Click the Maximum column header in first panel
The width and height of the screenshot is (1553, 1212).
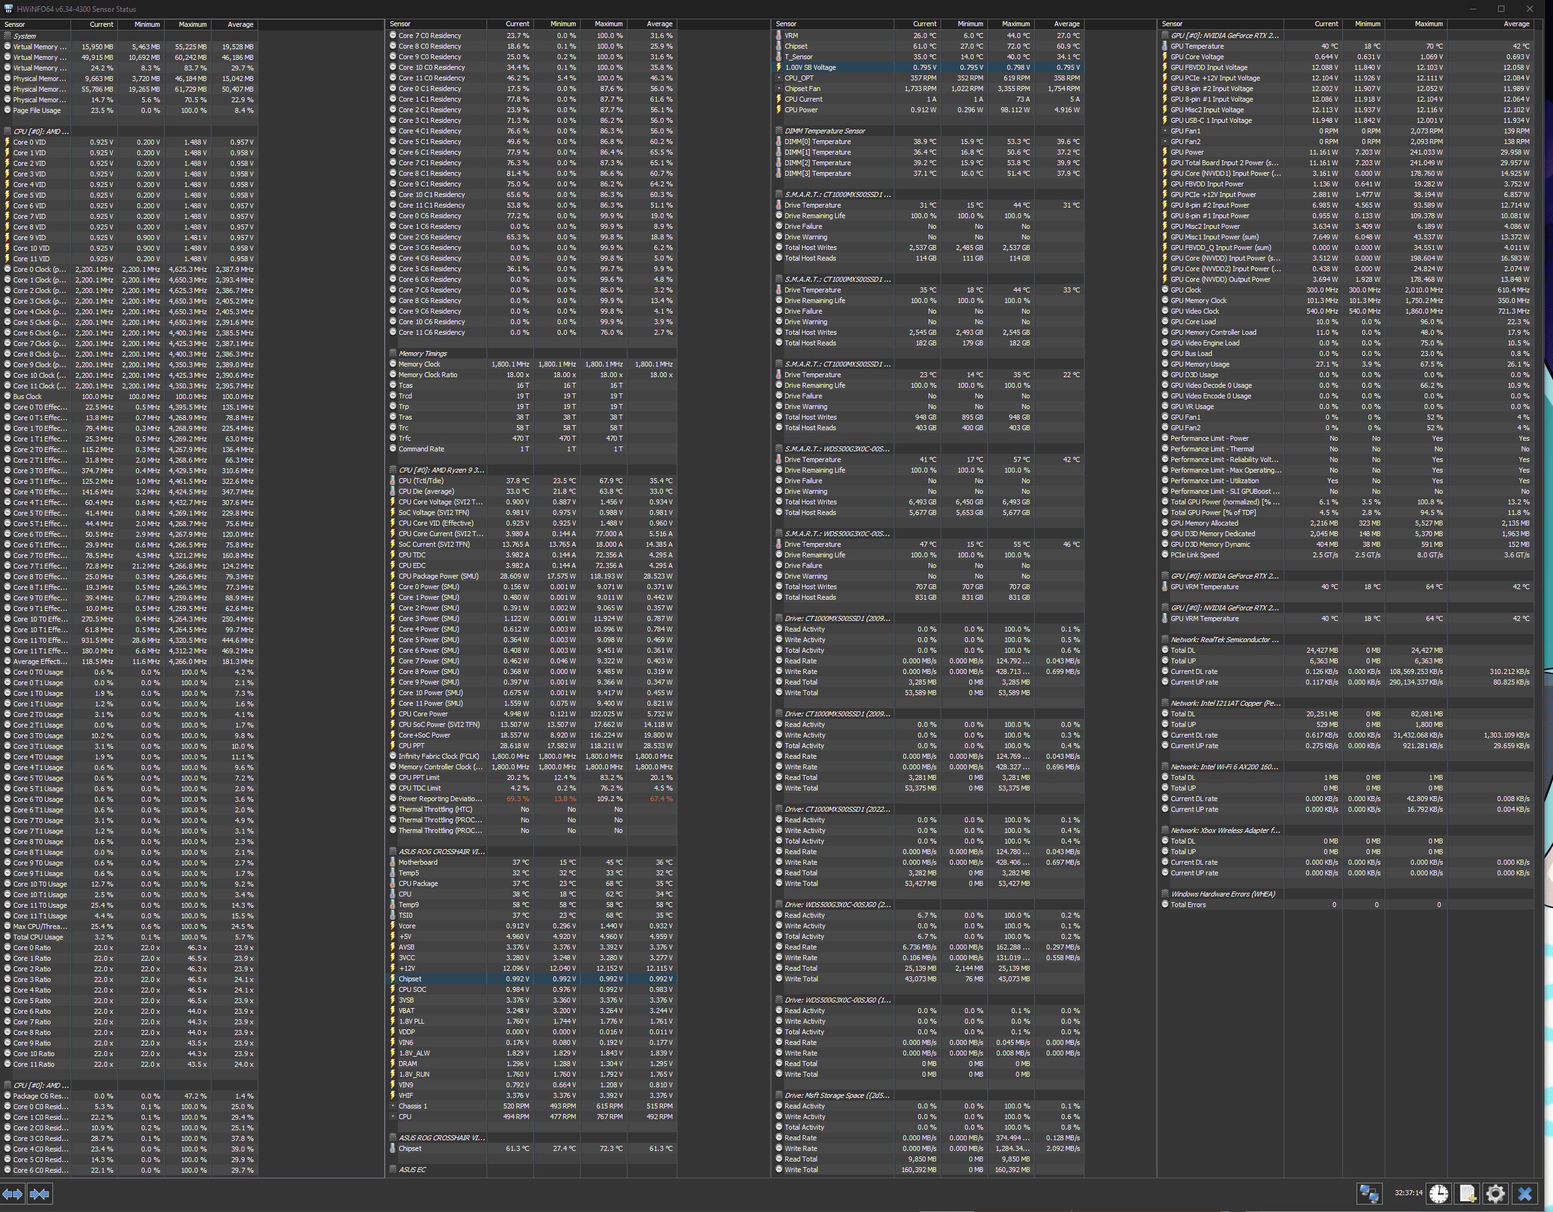coord(192,24)
